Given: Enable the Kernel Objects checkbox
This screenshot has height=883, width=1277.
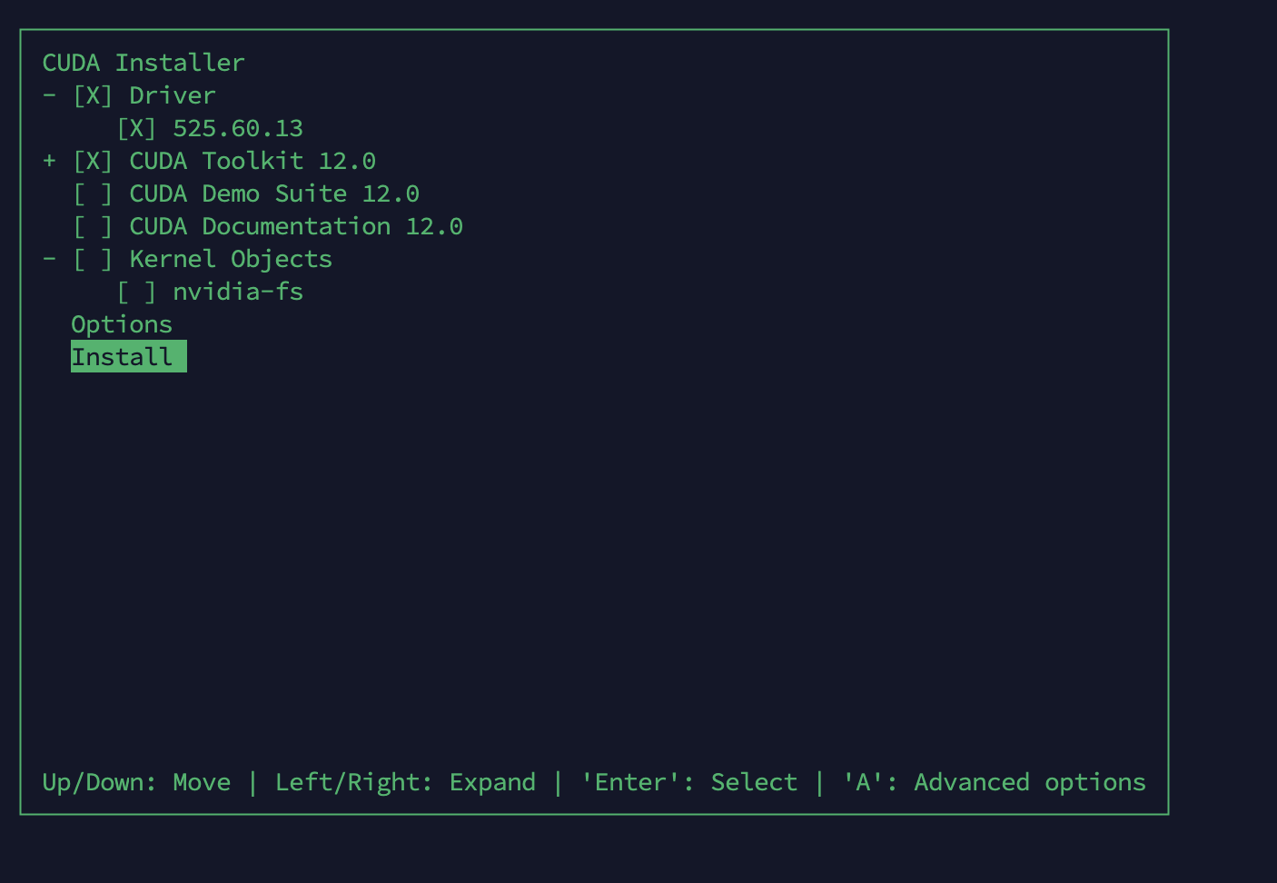Looking at the screenshot, I should 93,259.
